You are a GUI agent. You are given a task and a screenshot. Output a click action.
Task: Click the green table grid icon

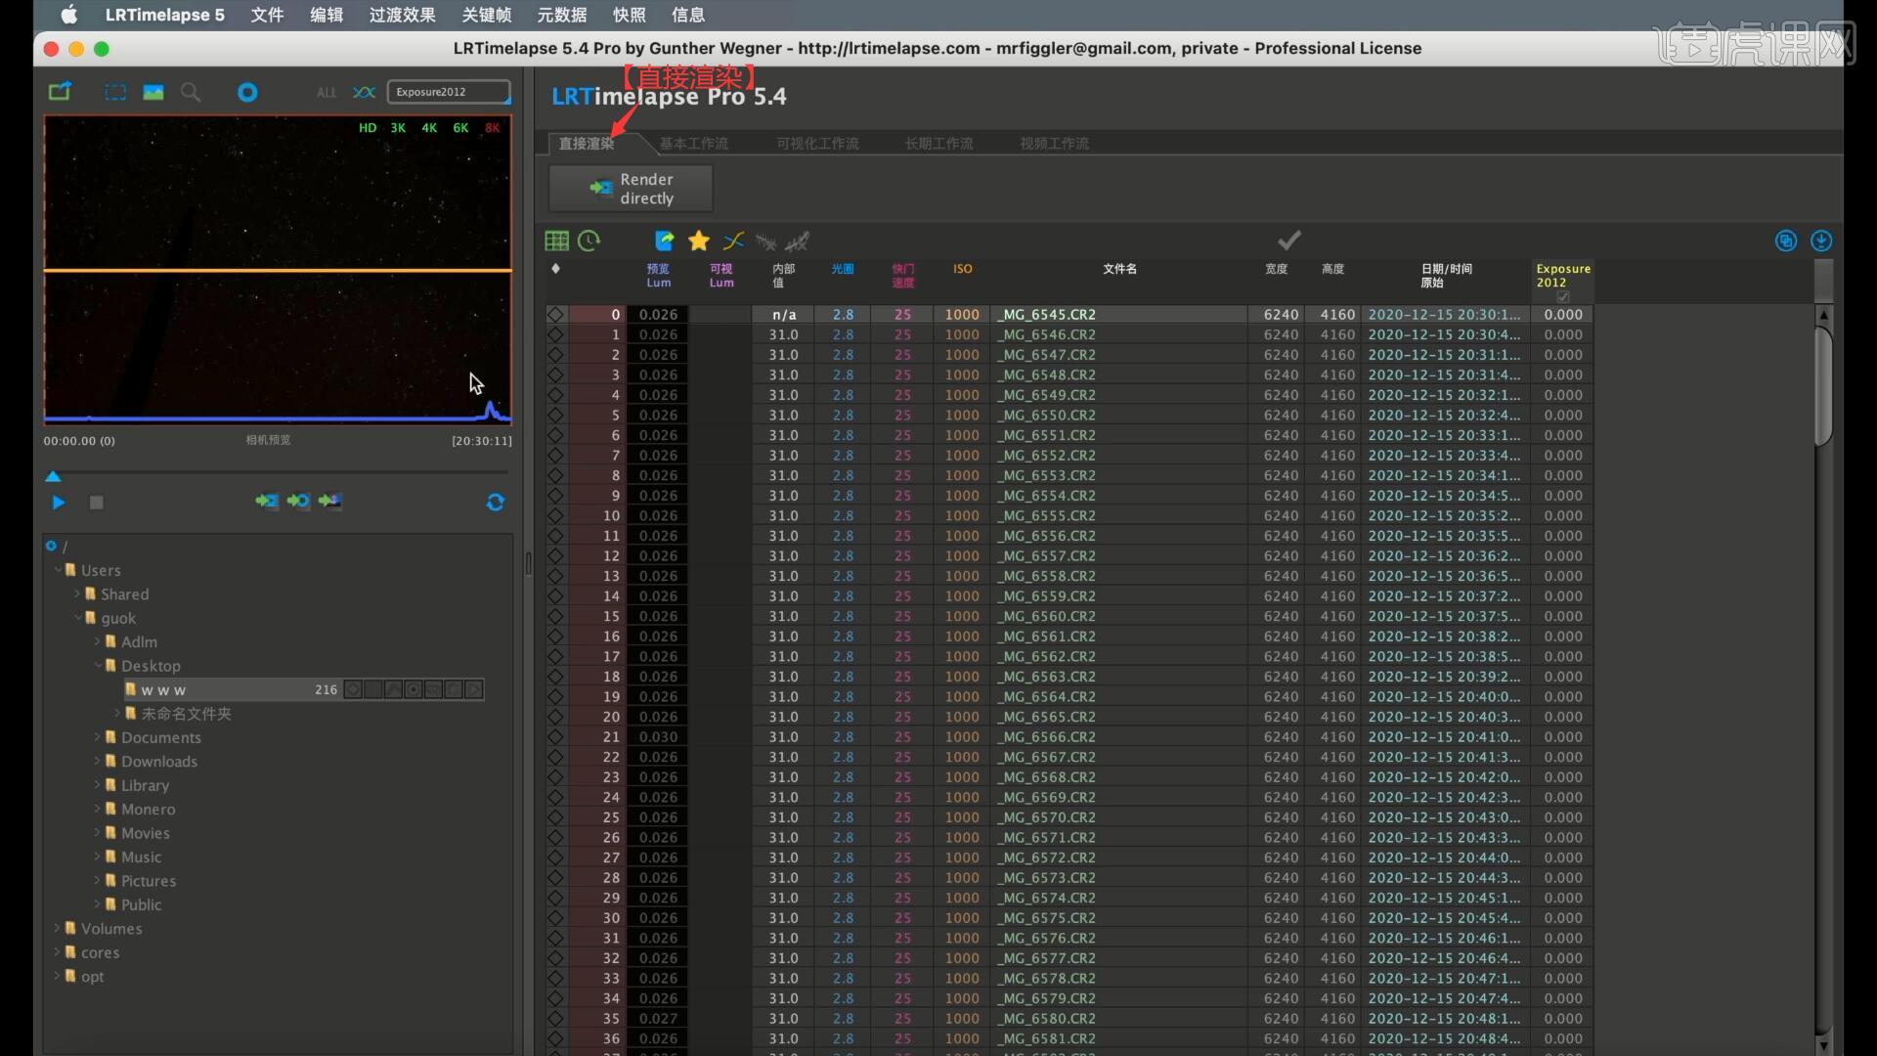coord(556,241)
